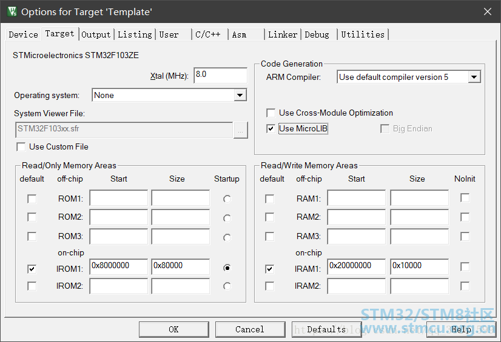
Task: Select IROM1 Startup radio button
Action: 227,268
